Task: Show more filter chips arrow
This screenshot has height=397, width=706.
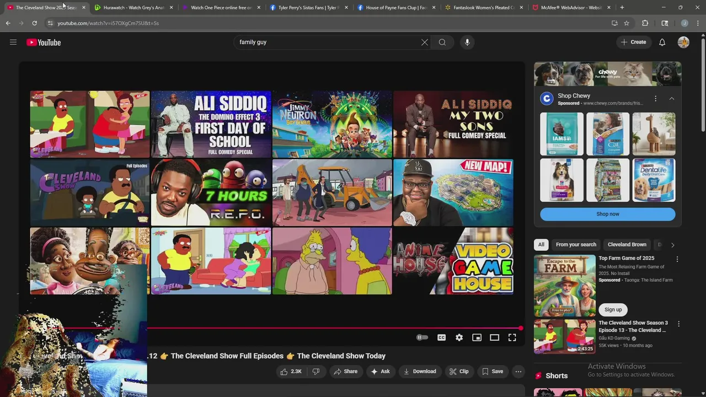Action: click(672, 245)
